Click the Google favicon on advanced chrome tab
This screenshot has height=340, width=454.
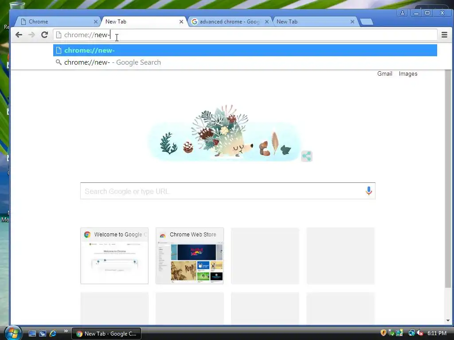(195, 22)
